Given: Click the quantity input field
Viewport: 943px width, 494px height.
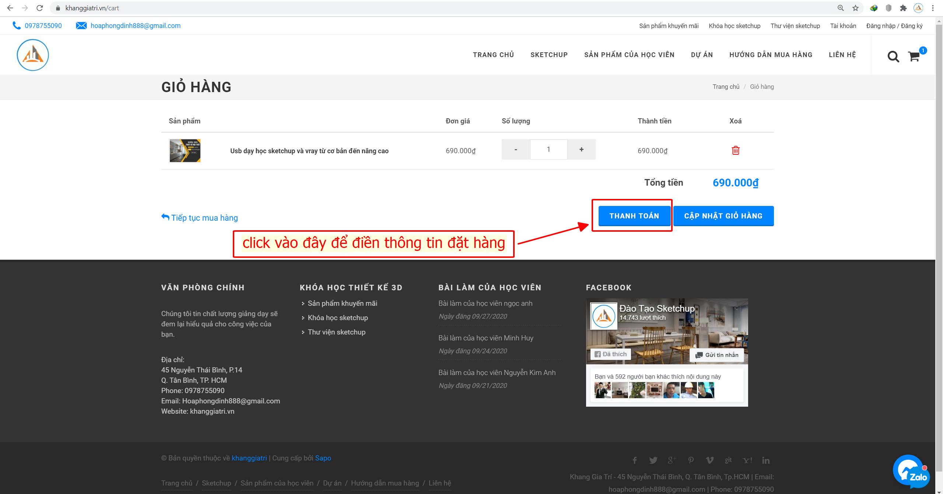Looking at the screenshot, I should pyautogui.click(x=548, y=149).
